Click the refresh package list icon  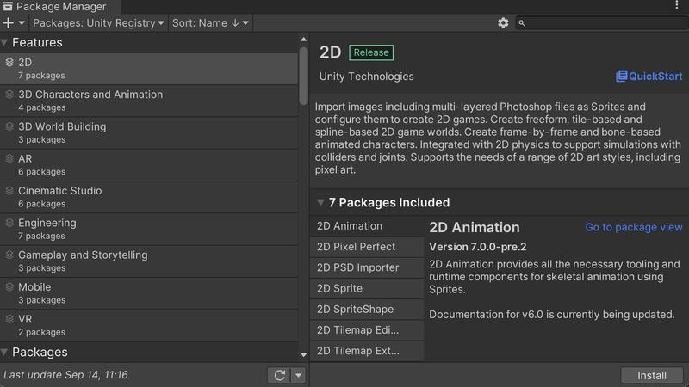click(279, 375)
